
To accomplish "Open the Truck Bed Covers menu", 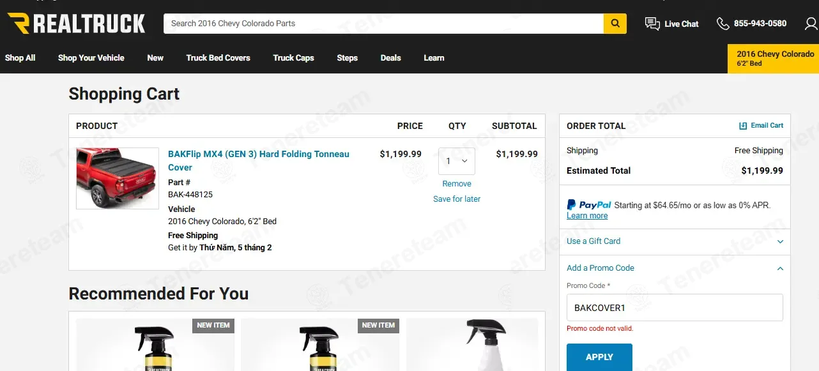I will [218, 58].
